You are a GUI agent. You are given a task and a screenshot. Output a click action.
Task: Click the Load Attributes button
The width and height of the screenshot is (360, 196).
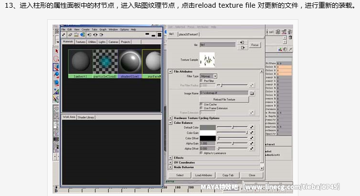(204, 175)
